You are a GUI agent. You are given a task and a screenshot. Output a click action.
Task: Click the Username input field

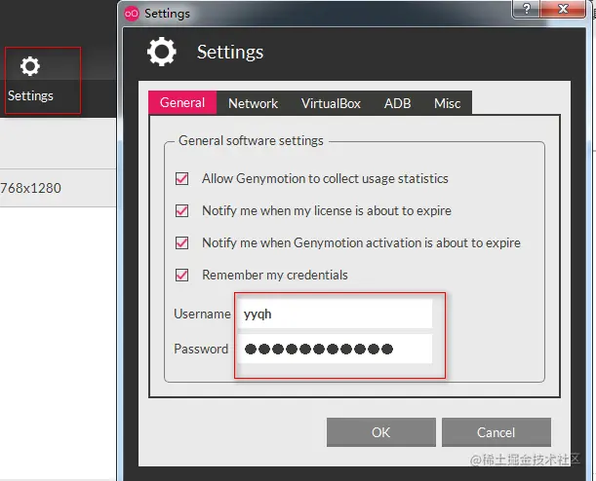tap(335, 314)
